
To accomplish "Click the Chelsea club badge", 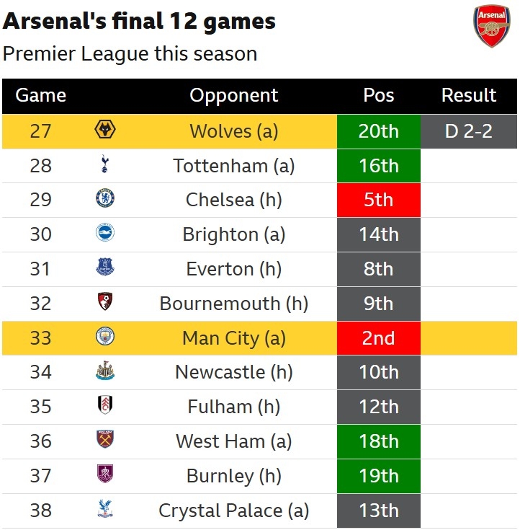I will (x=105, y=199).
